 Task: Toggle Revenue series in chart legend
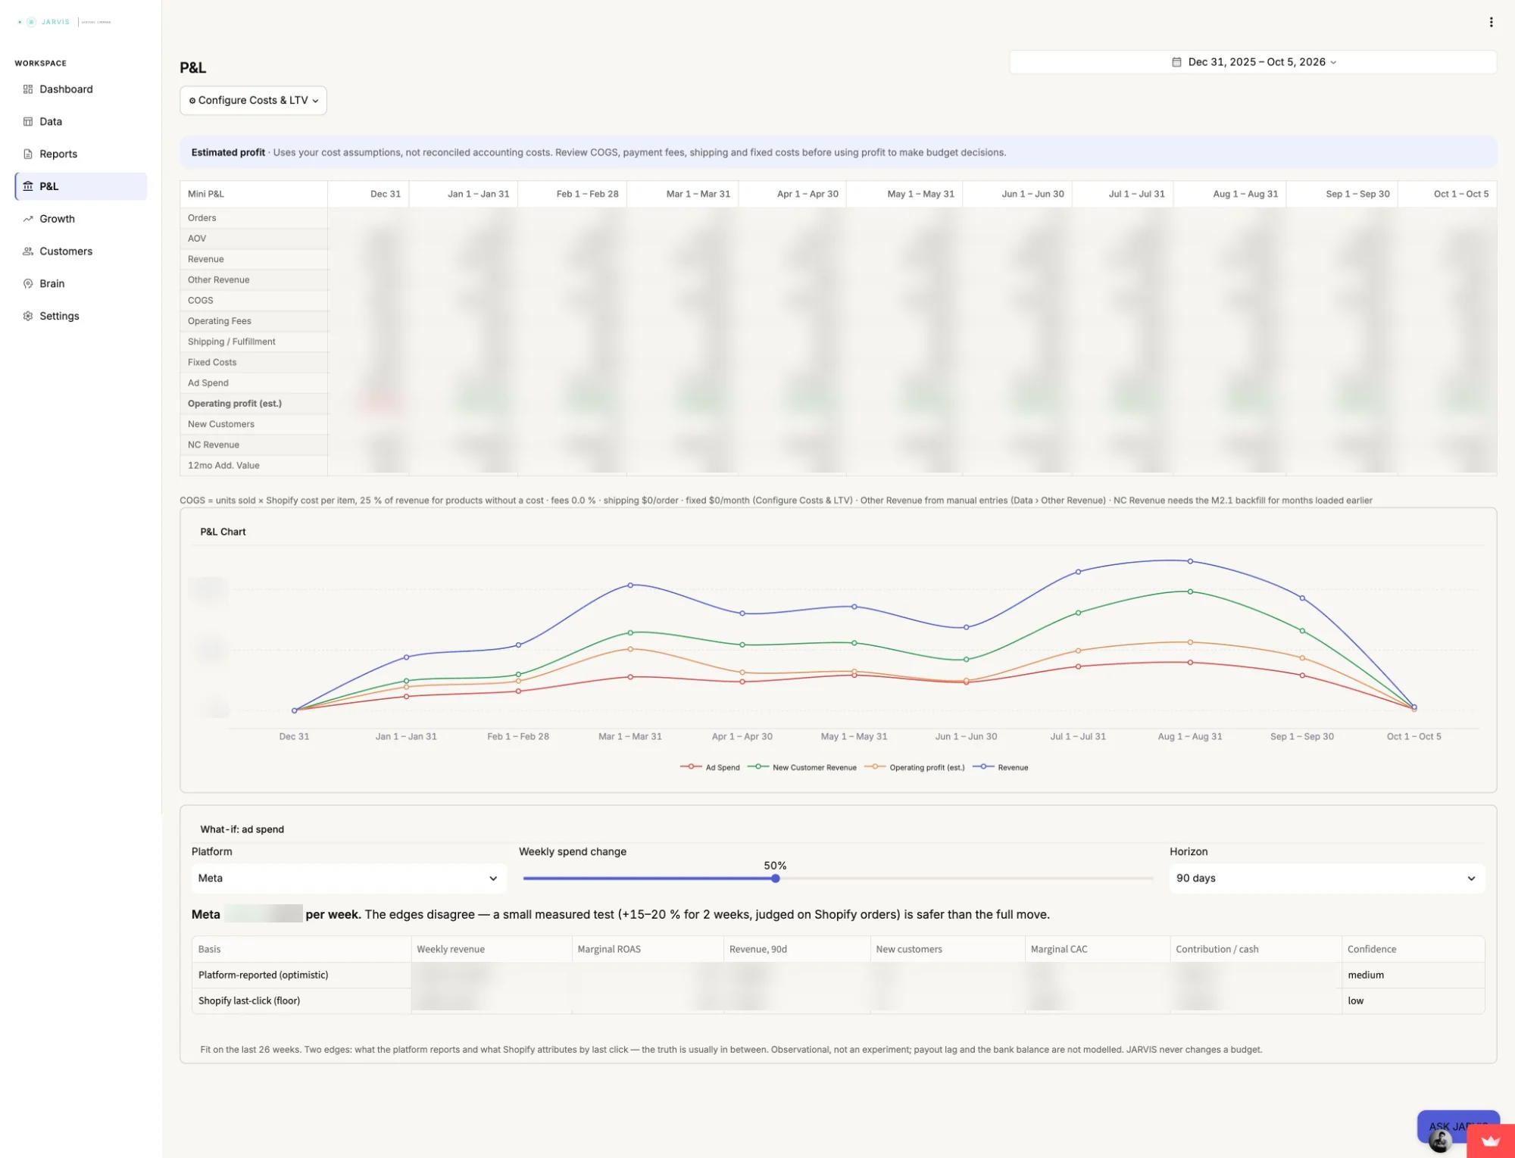pos(1001,767)
